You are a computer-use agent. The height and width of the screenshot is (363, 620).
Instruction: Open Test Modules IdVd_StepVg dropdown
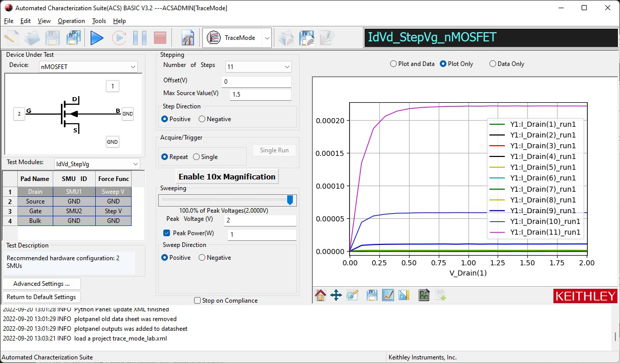coord(97,164)
